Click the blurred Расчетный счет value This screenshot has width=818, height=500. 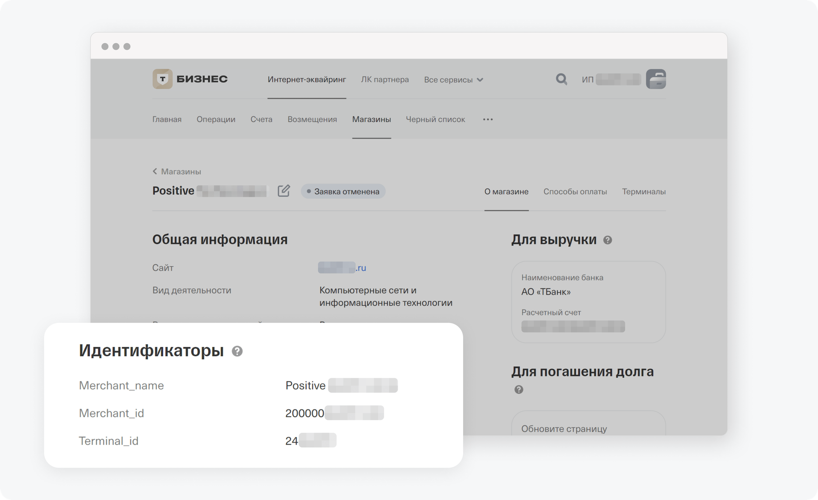coord(573,326)
